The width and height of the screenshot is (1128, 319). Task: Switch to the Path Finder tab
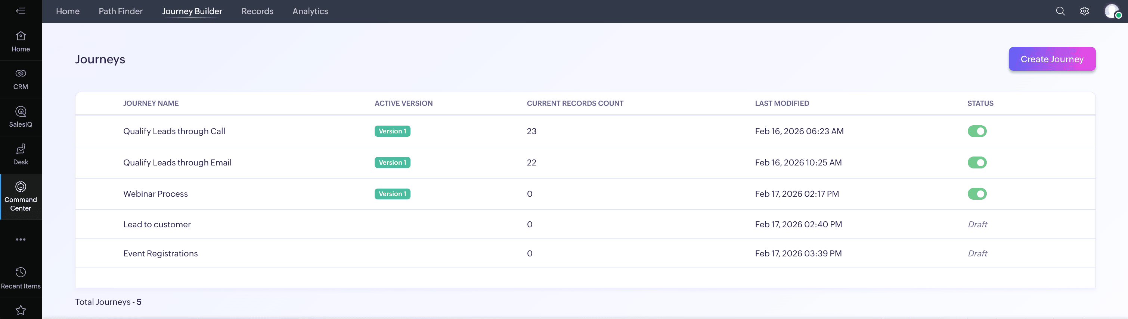point(120,11)
